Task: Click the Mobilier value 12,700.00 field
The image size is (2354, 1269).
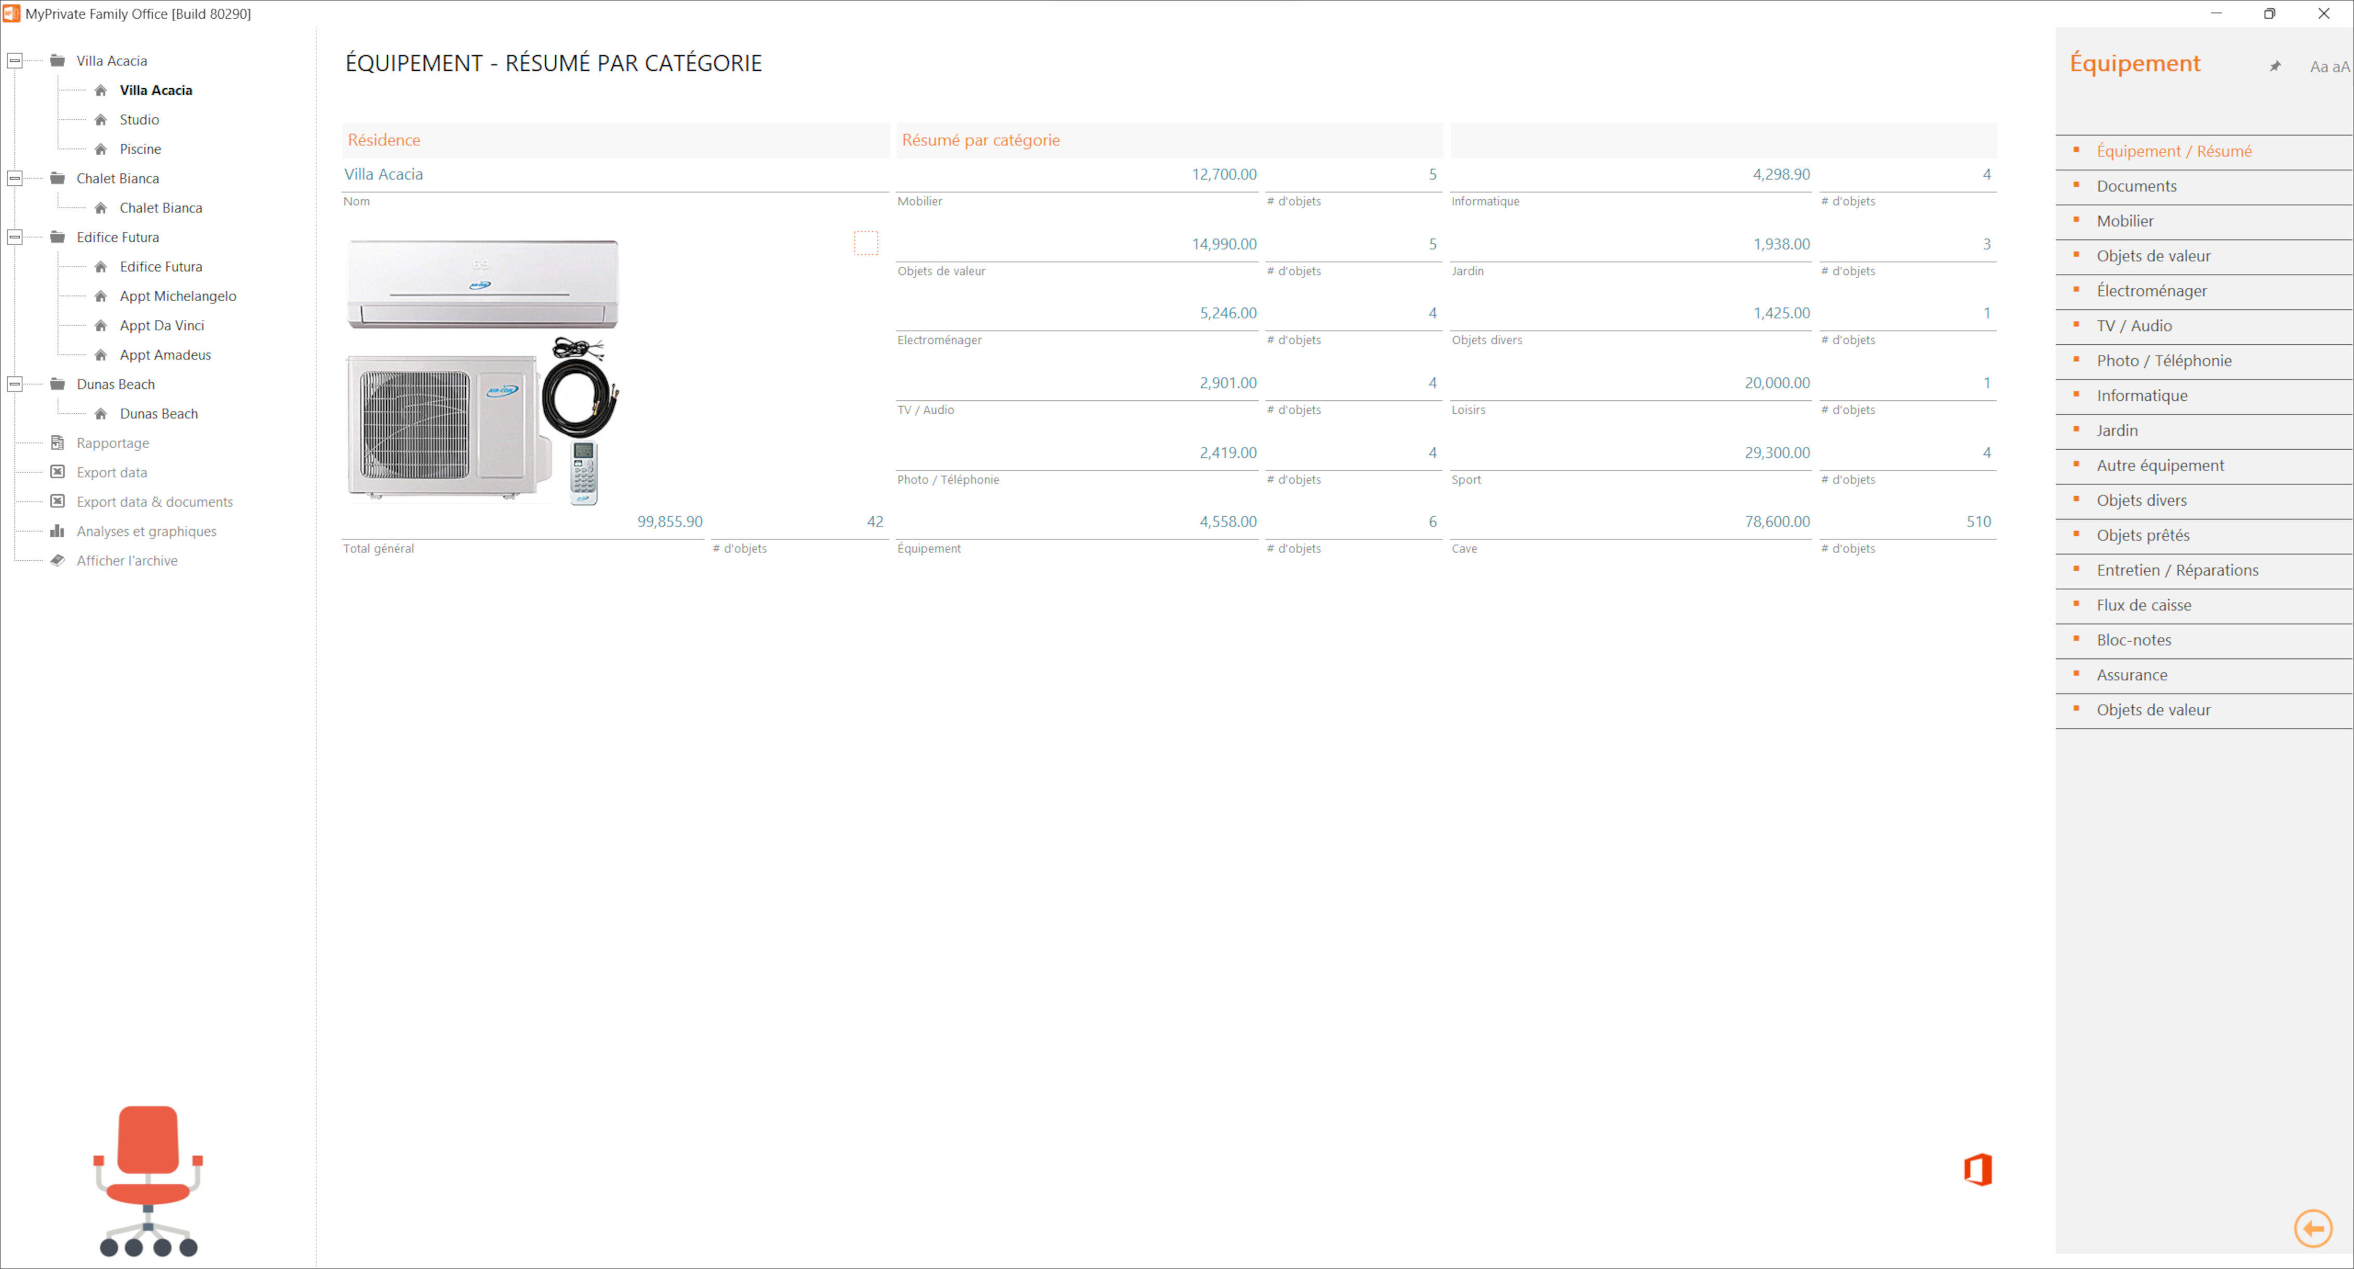Action: [1223, 174]
